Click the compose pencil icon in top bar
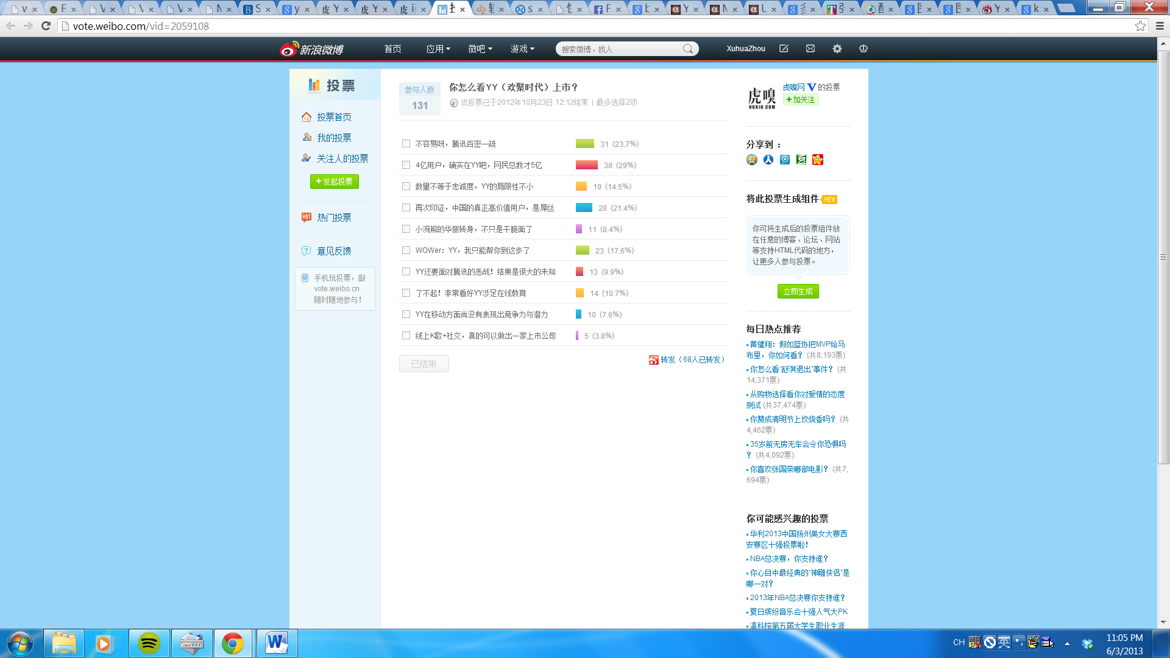 click(784, 49)
